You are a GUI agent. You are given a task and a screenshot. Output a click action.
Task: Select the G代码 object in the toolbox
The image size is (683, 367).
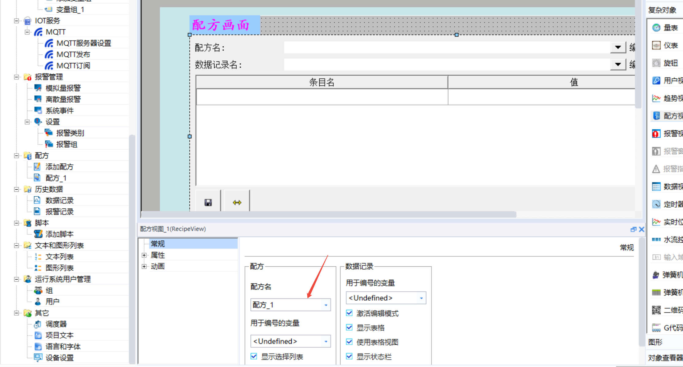pos(667,328)
